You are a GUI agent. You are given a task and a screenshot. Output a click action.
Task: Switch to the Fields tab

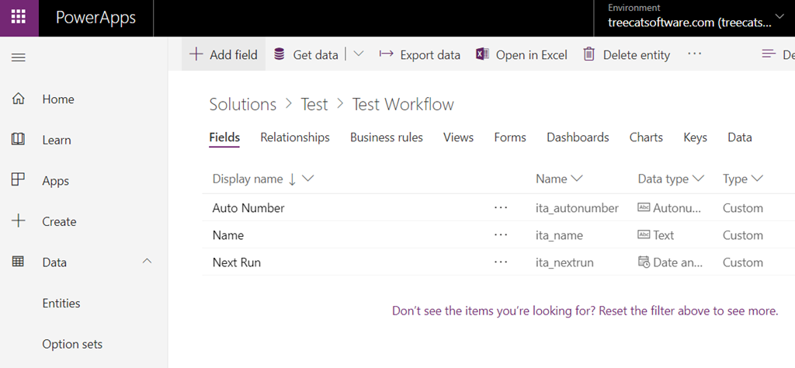[224, 137]
